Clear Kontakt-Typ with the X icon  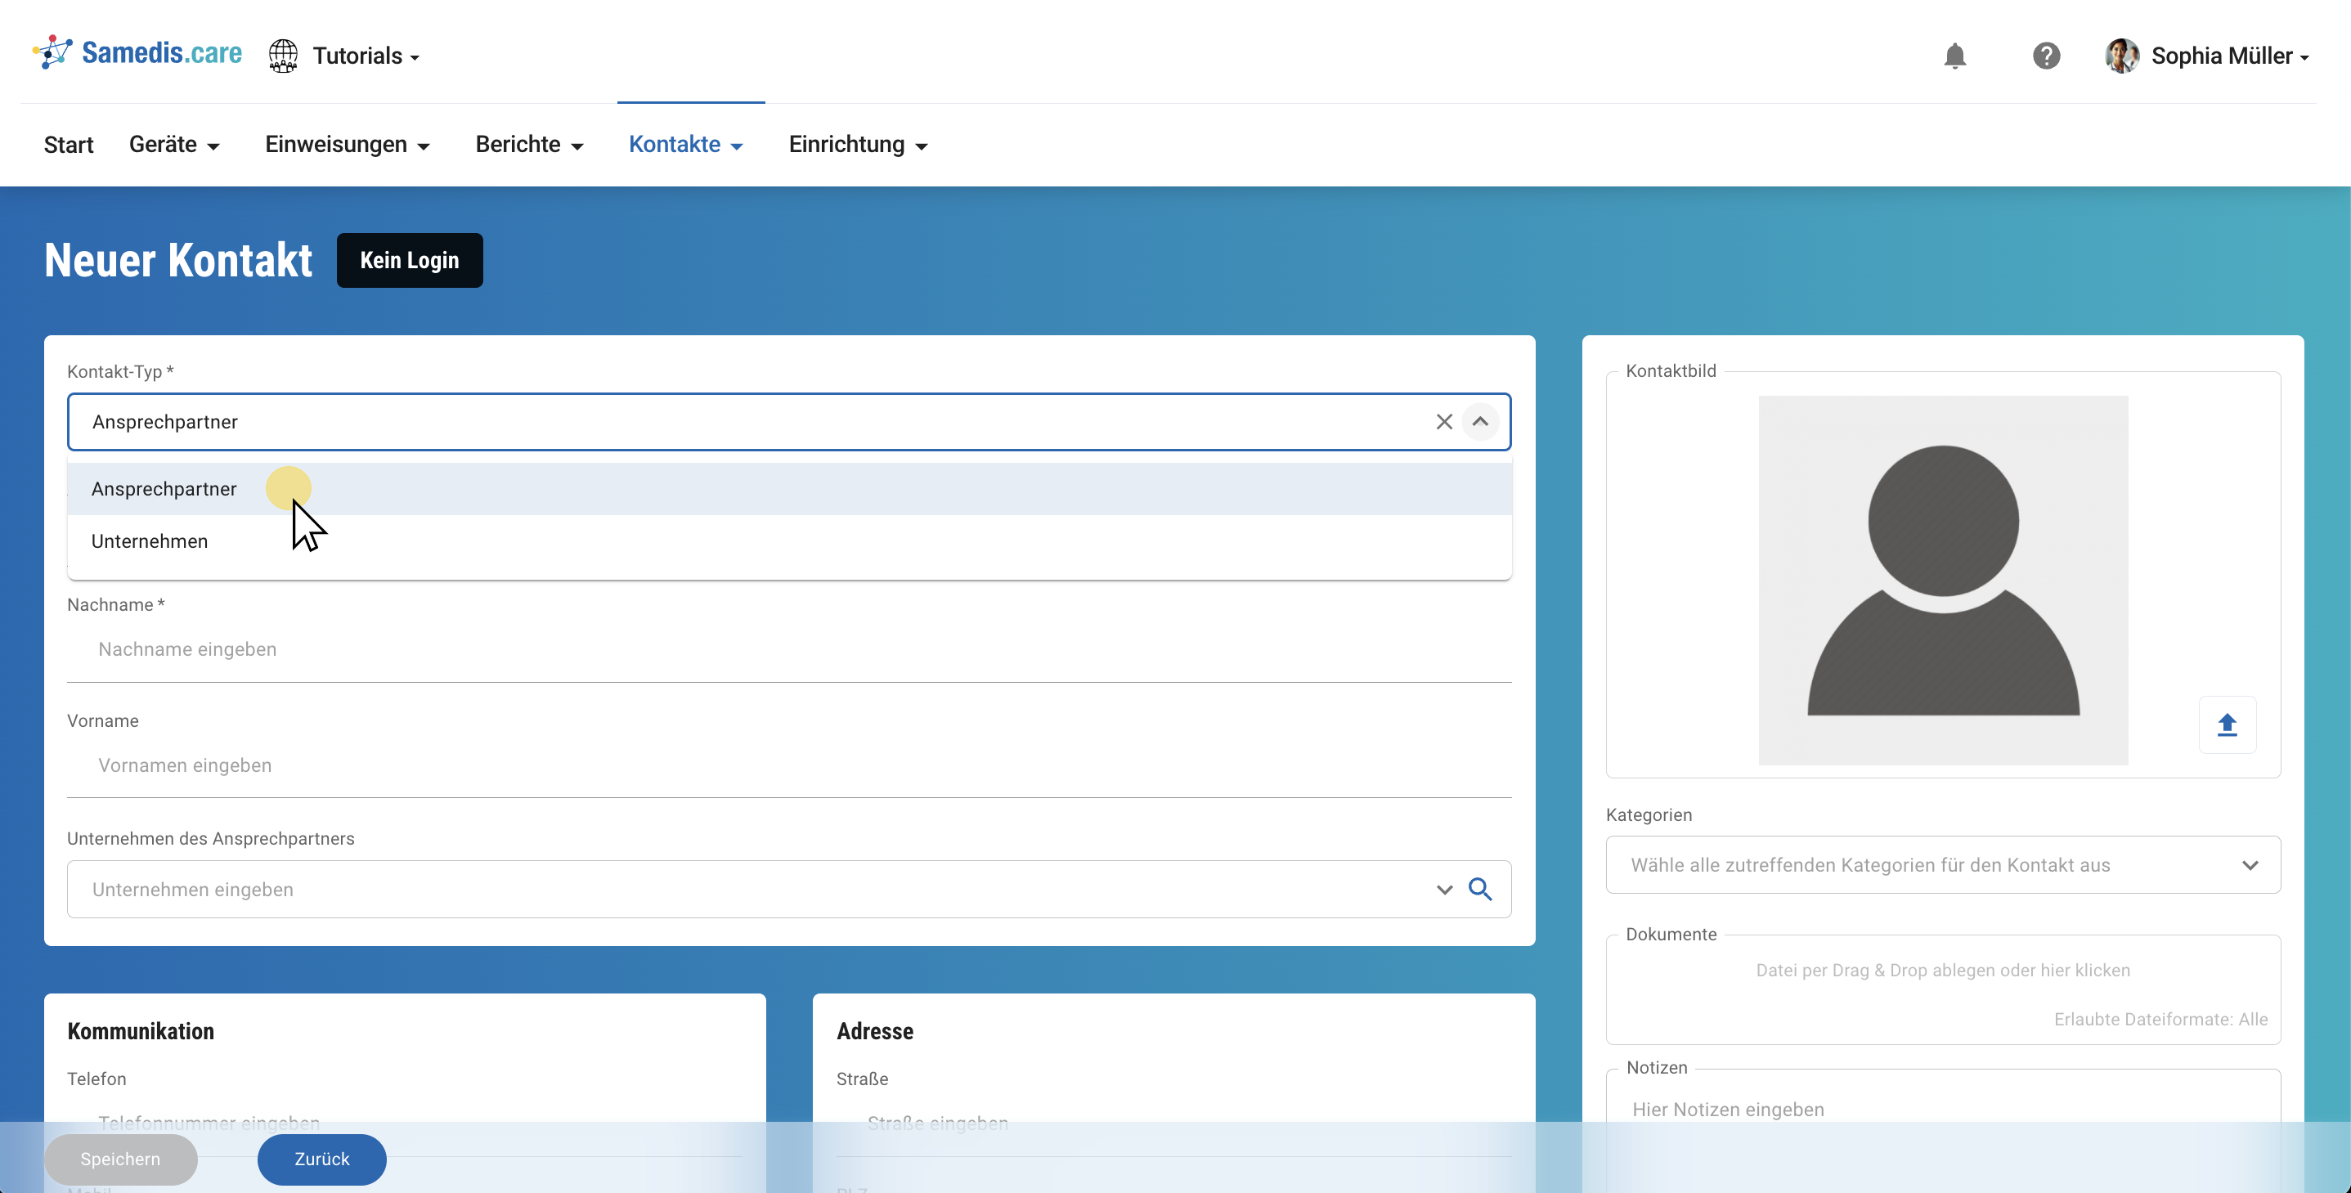1444,422
